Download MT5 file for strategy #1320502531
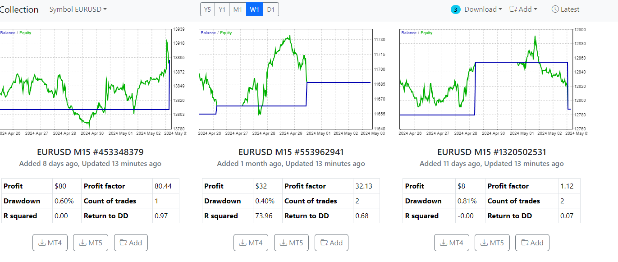Image resolution: width=618 pixels, height=262 pixels. coord(492,243)
